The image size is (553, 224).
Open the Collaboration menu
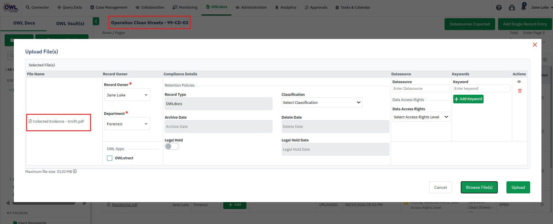coord(150,8)
